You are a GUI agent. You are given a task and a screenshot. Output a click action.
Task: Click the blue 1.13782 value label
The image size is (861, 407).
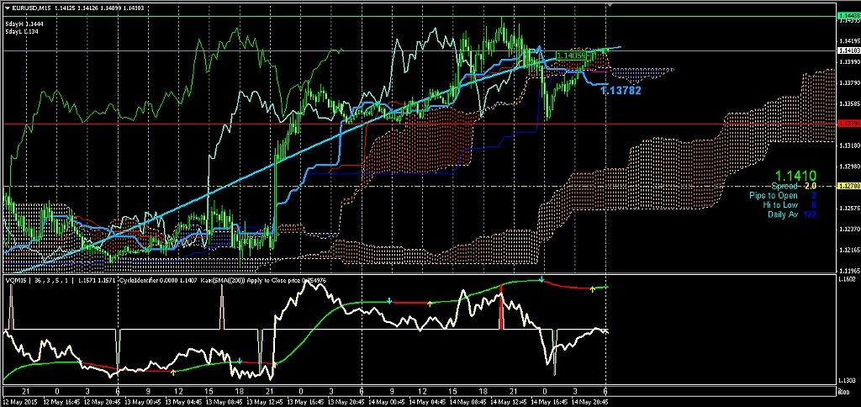click(621, 91)
